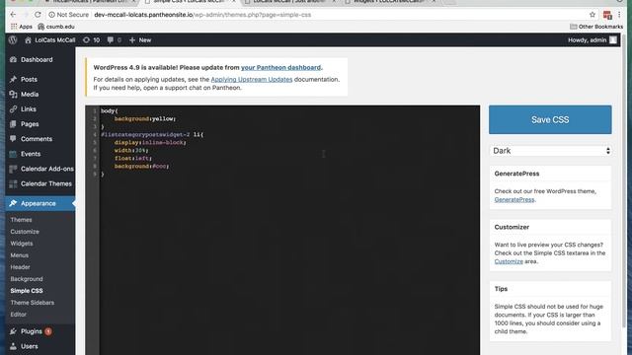Click the Posts pushpin icon
Image resolution: width=632 pixels, height=355 pixels.
13,79
